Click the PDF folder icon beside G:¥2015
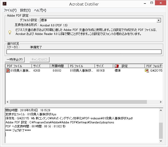 [147, 71]
